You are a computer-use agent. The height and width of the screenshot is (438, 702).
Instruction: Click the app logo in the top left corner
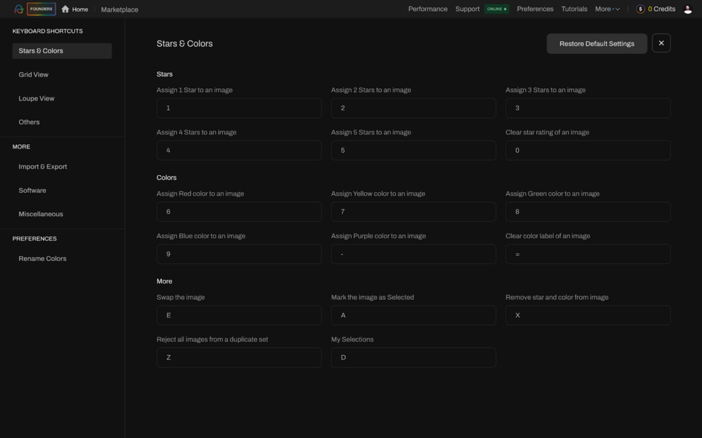tap(18, 9)
